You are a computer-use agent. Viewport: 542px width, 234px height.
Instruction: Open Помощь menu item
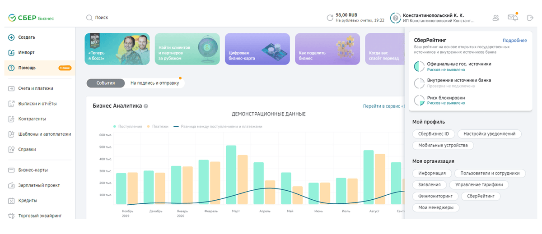coord(39,68)
